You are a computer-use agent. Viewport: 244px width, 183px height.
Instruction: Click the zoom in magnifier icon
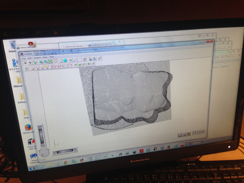click(x=41, y=62)
